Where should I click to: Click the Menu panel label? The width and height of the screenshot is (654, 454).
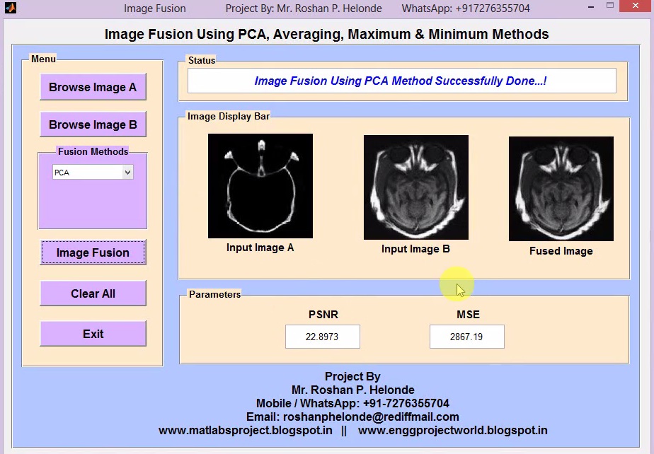click(43, 59)
